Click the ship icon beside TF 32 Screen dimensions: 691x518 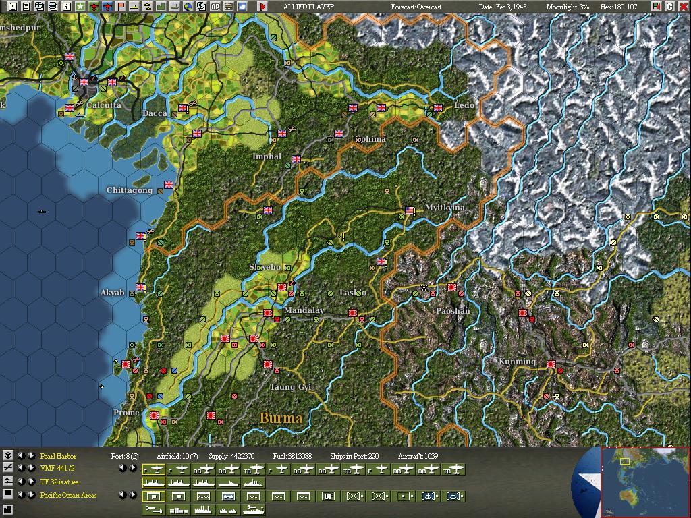(8, 482)
